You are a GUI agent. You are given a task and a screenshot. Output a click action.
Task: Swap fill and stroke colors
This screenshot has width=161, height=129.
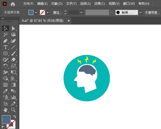[15, 117]
